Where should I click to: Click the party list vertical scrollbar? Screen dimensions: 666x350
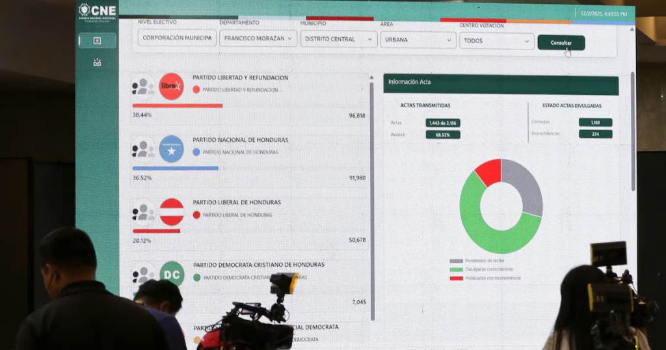point(372,195)
